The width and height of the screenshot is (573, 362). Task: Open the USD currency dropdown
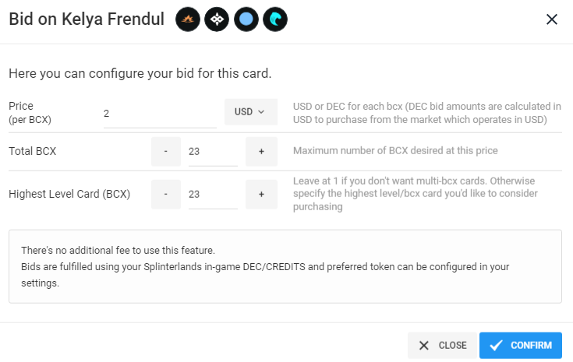click(251, 111)
